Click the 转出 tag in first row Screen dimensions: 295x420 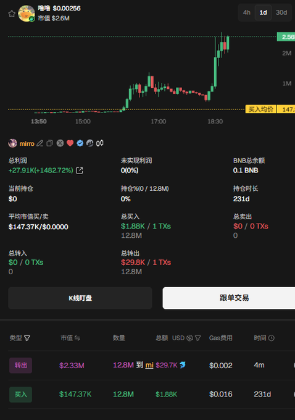20,366
